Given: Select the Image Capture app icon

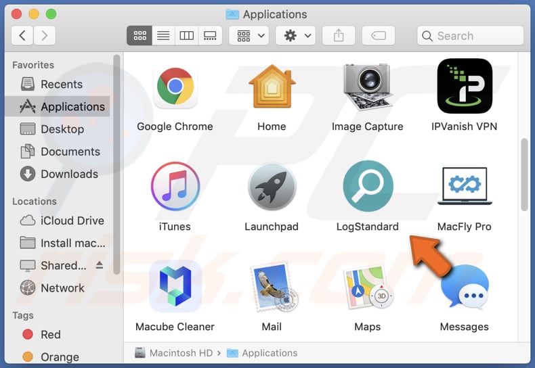Looking at the screenshot, I should tap(368, 87).
